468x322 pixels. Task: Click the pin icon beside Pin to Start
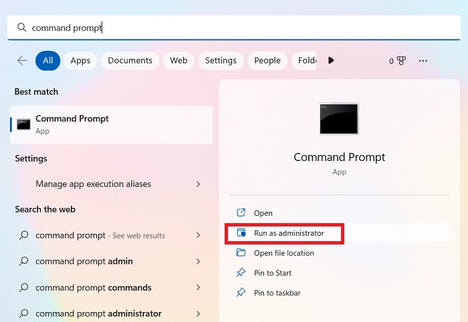pos(241,272)
